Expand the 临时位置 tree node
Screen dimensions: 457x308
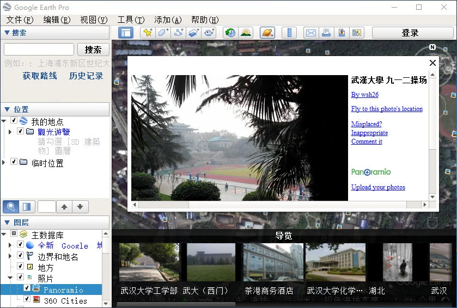(x=4, y=163)
